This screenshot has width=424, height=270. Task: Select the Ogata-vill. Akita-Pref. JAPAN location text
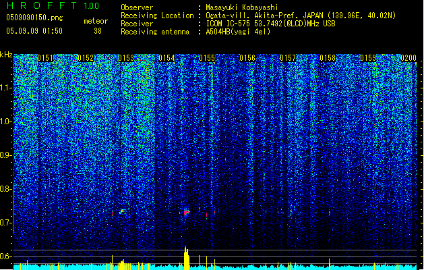click(x=301, y=16)
